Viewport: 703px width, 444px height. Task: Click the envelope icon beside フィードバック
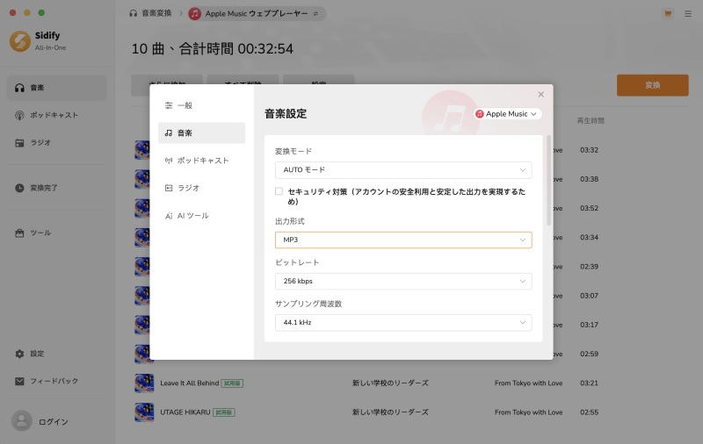pos(19,382)
